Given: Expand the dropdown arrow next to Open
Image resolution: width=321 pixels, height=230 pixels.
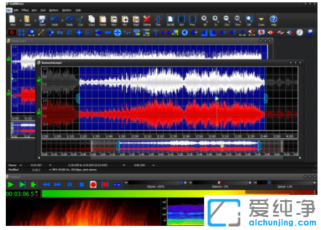Looking at the screenshot, I should tap(35, 20).
